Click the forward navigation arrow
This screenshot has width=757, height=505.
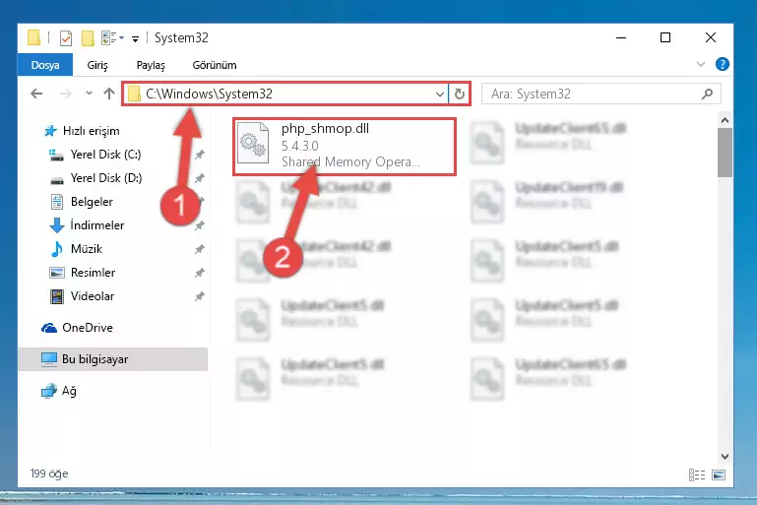pyautogui.click(x=66, y=94)
